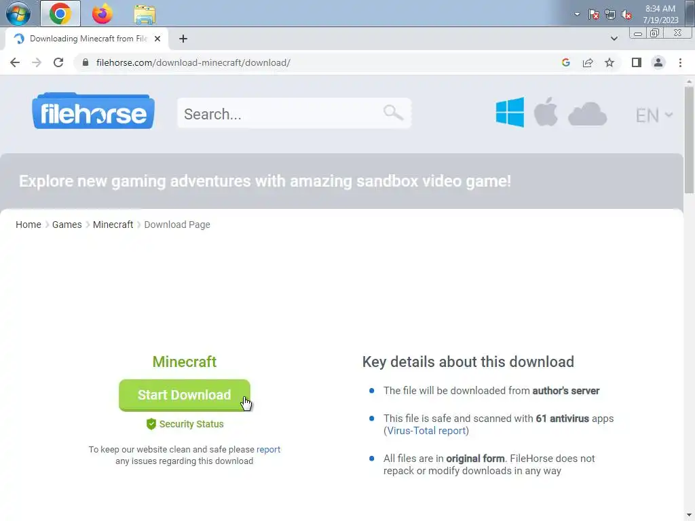The image size is (695, 521).
Task: Click the magnifier search icon
Action: (393, 113)
